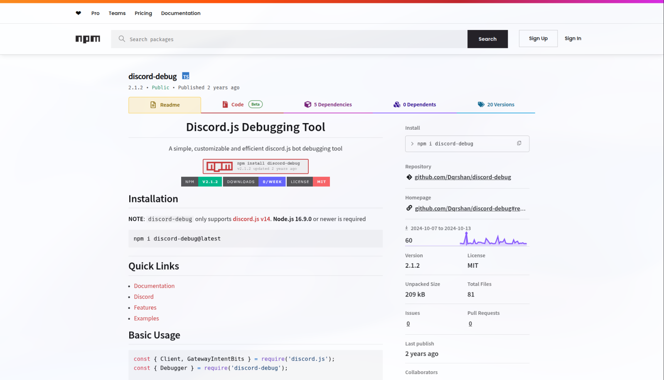Open Pricing in top menu
Image resolution: width=664 pixels, height=380 pixels.
[143, 13]
